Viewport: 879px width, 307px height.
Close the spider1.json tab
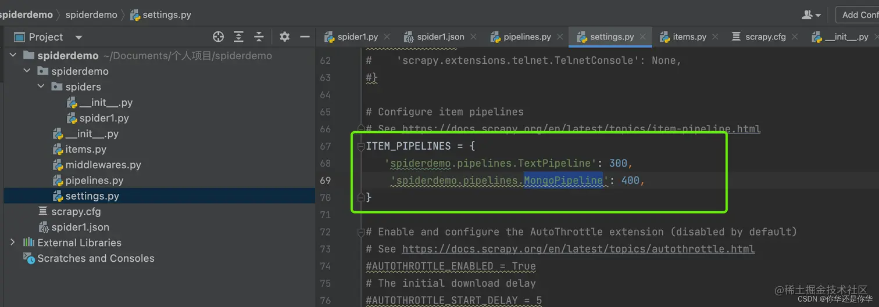click(x=473, y=37)
